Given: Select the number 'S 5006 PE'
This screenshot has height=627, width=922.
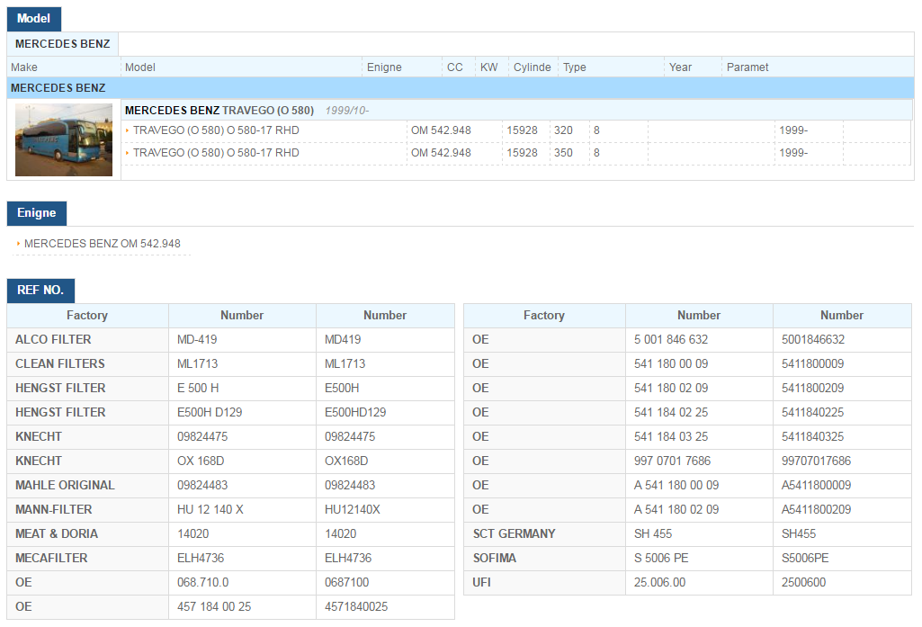Looking at the screenshot, I should (x=661, y=558).
